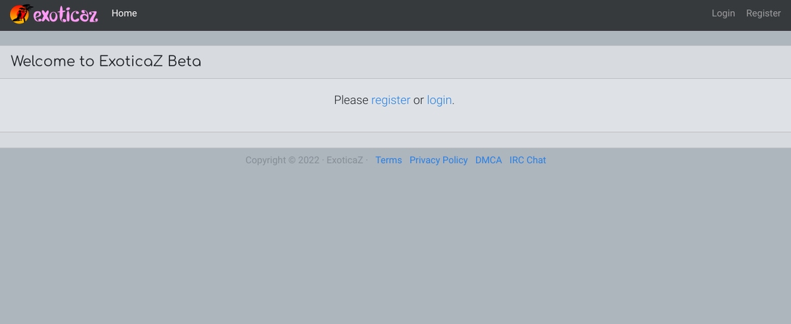The width and height of the screenshot is (791, 324).
Task: Follow the blue register link in the message
Action: pos(391,100)
